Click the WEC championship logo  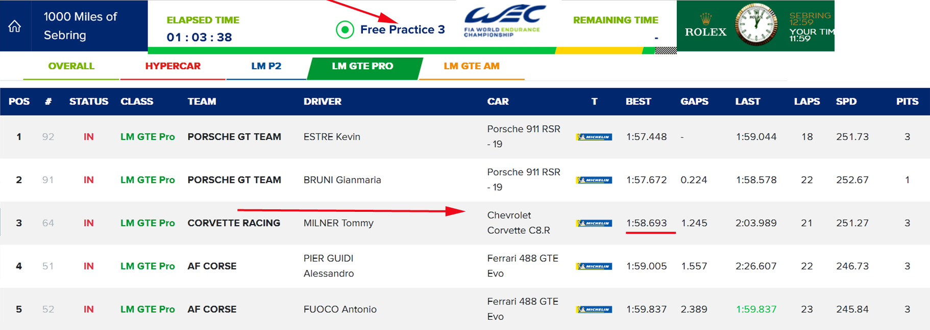click(504, 21)
